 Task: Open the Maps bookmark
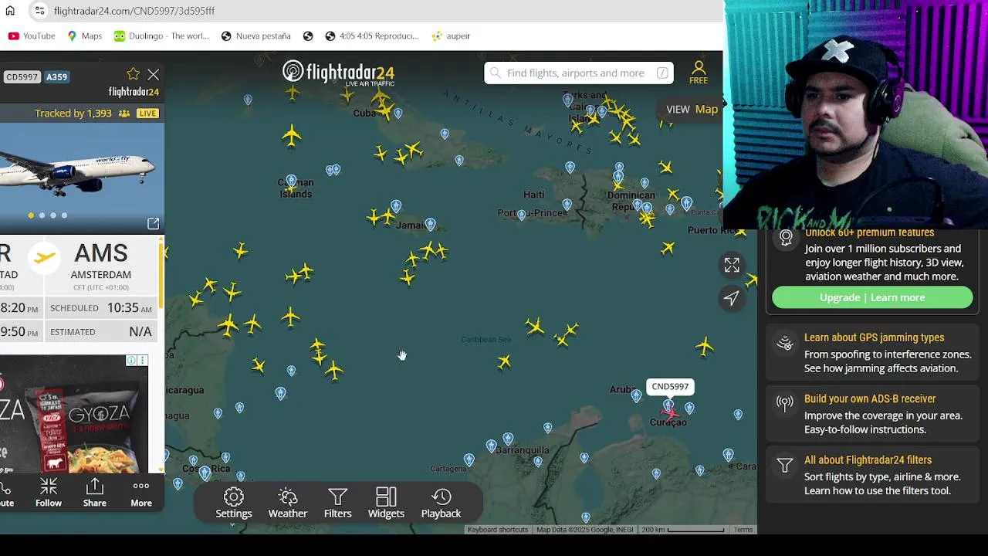(84, 36)
